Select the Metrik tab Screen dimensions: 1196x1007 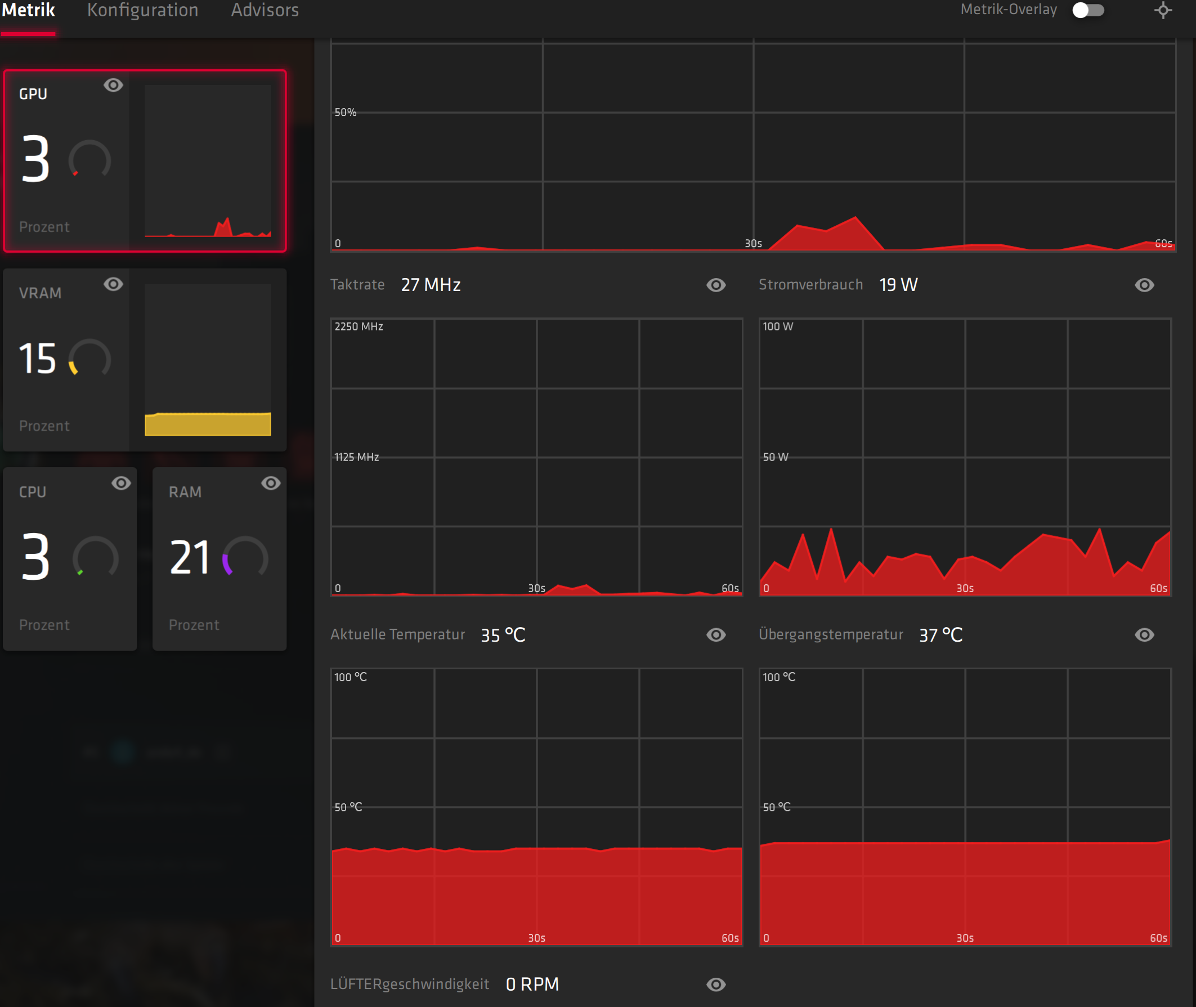click(x=28, y=10)
